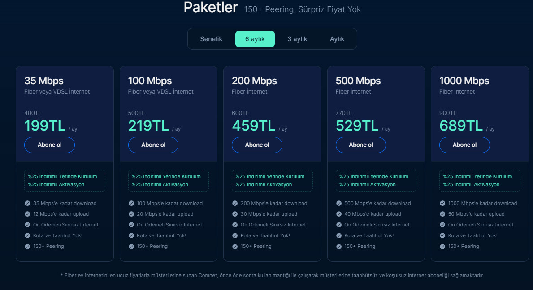Click the checkmark beside "35 Mbps'e kadar download"
533x290 pixels.
pos(27,203)
